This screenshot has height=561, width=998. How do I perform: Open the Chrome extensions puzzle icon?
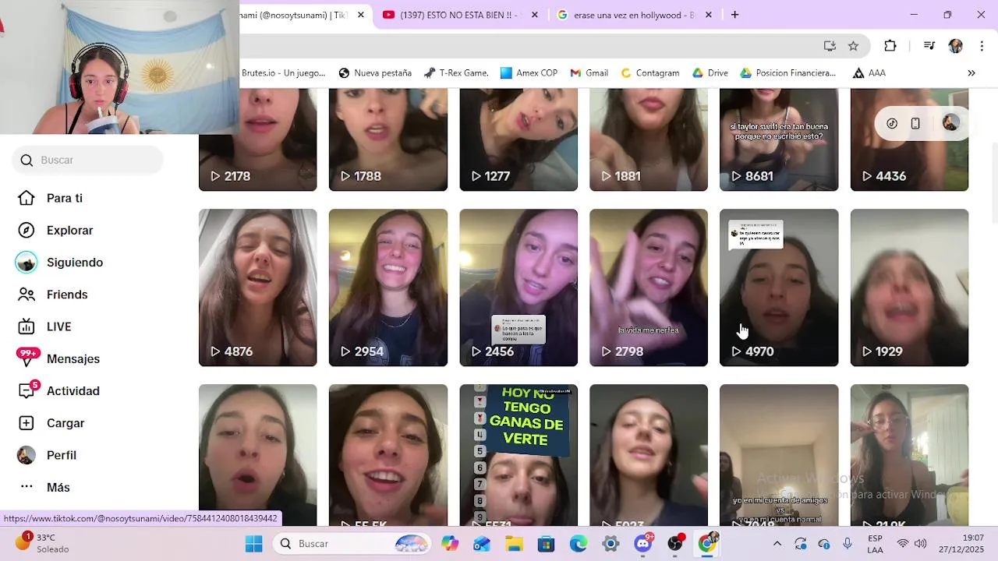[x=890, y=46]
